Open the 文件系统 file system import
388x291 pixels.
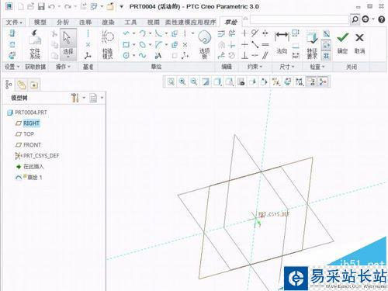35,44
